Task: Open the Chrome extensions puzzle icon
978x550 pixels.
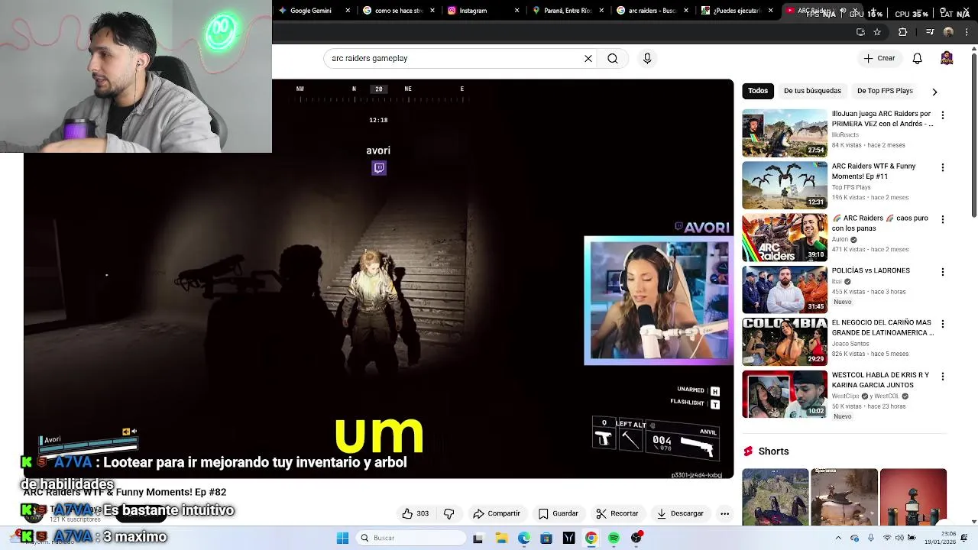Action: point(902,32)
